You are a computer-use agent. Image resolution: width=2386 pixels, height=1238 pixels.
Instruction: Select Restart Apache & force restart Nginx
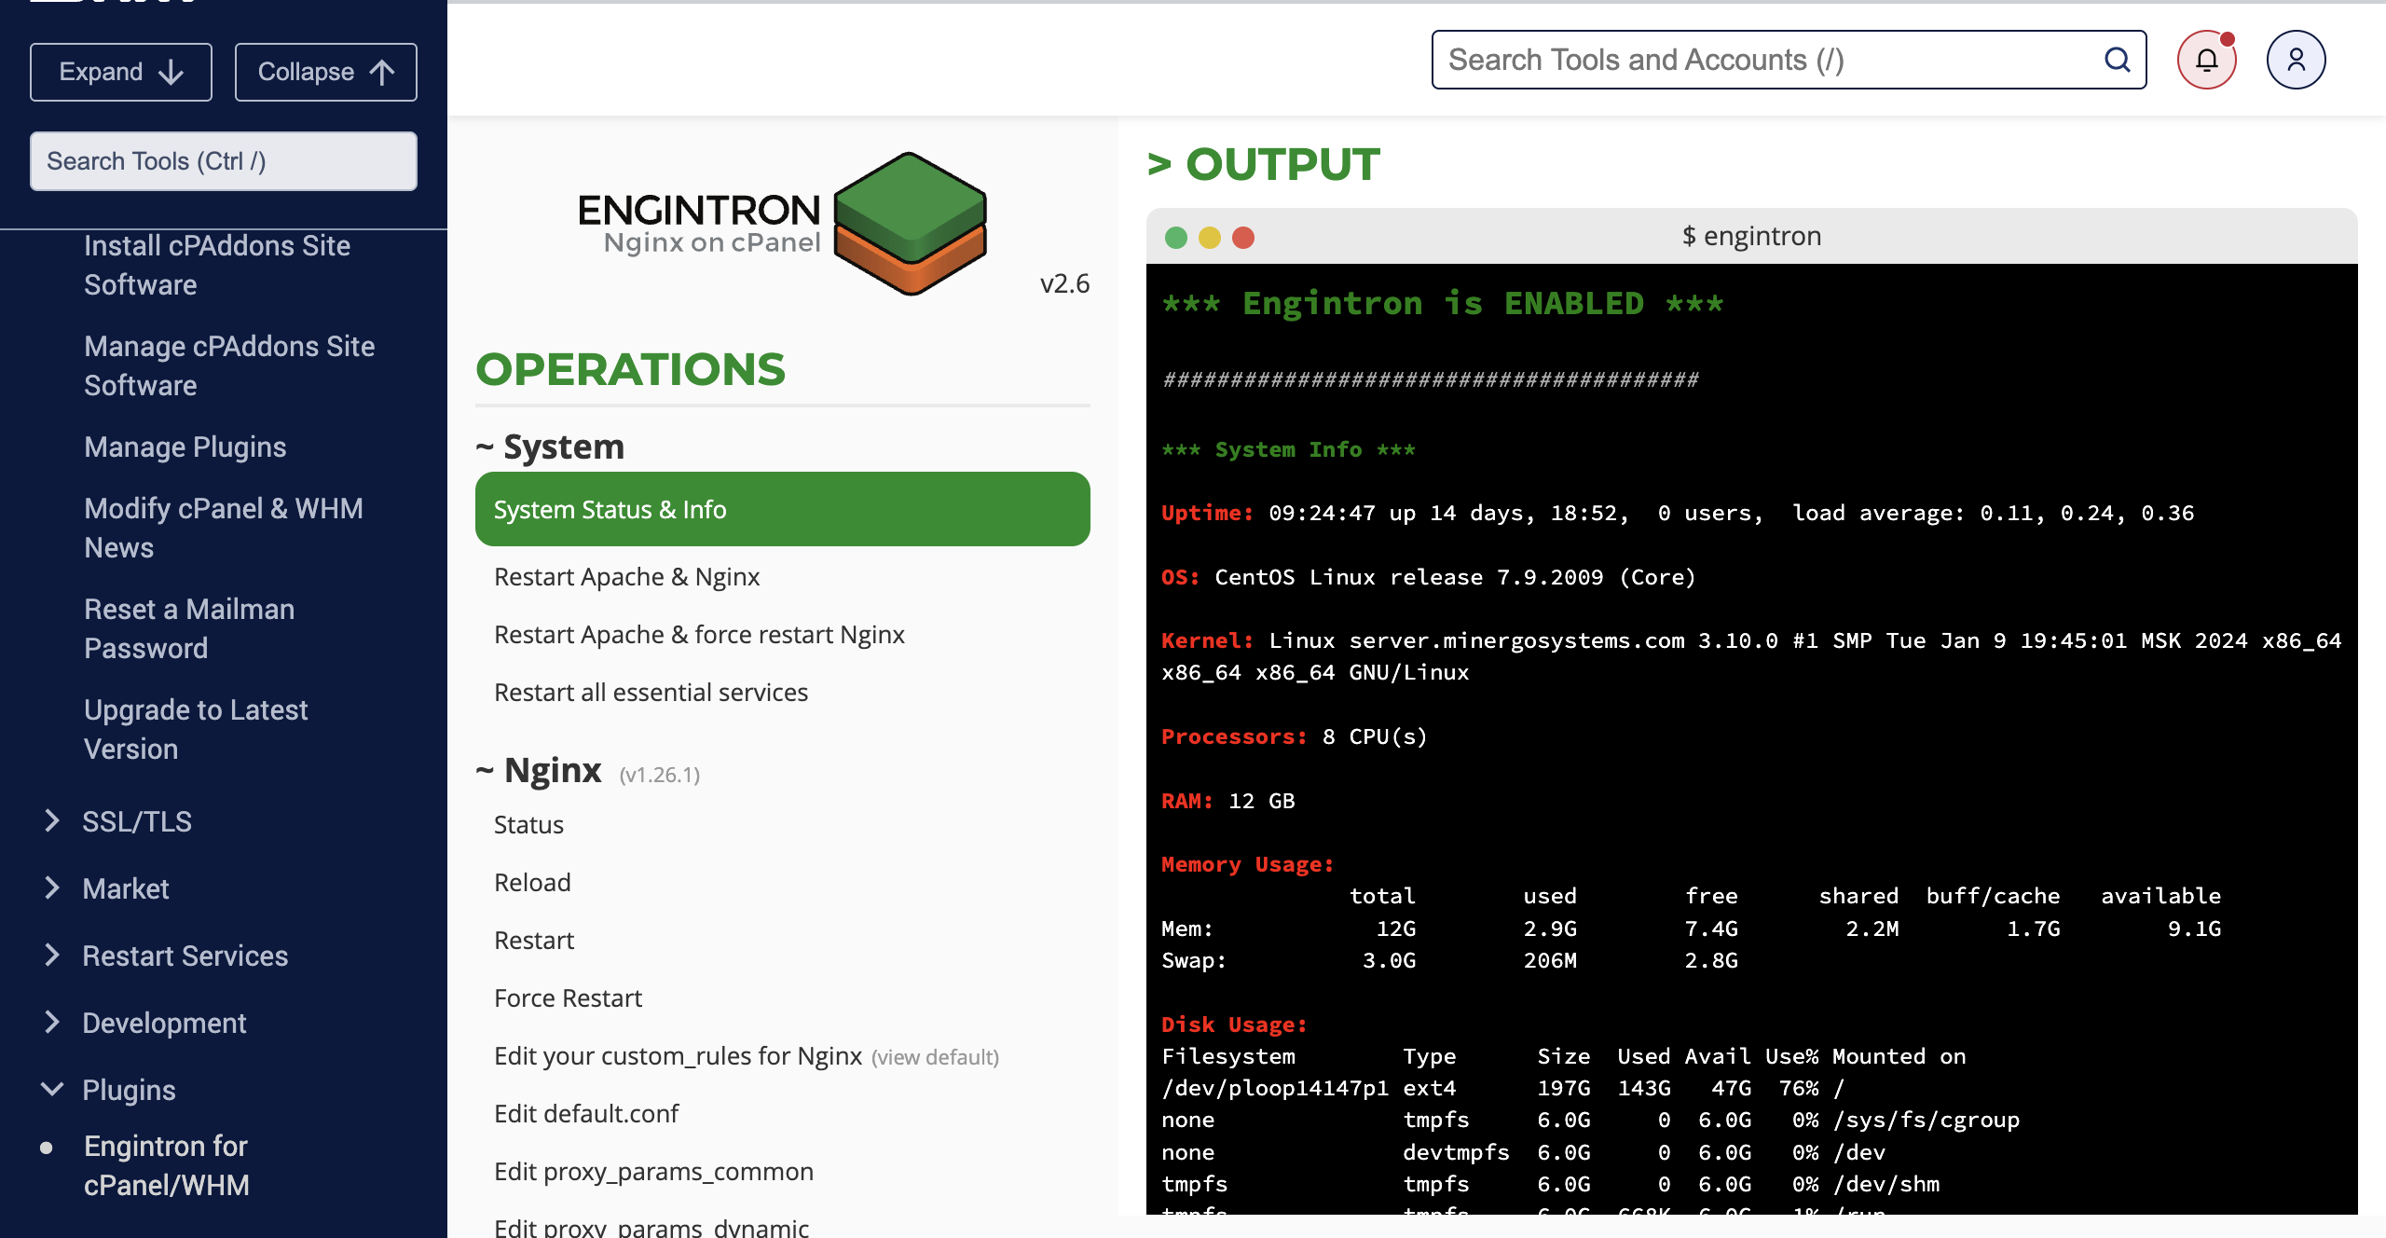coord(699,635)
